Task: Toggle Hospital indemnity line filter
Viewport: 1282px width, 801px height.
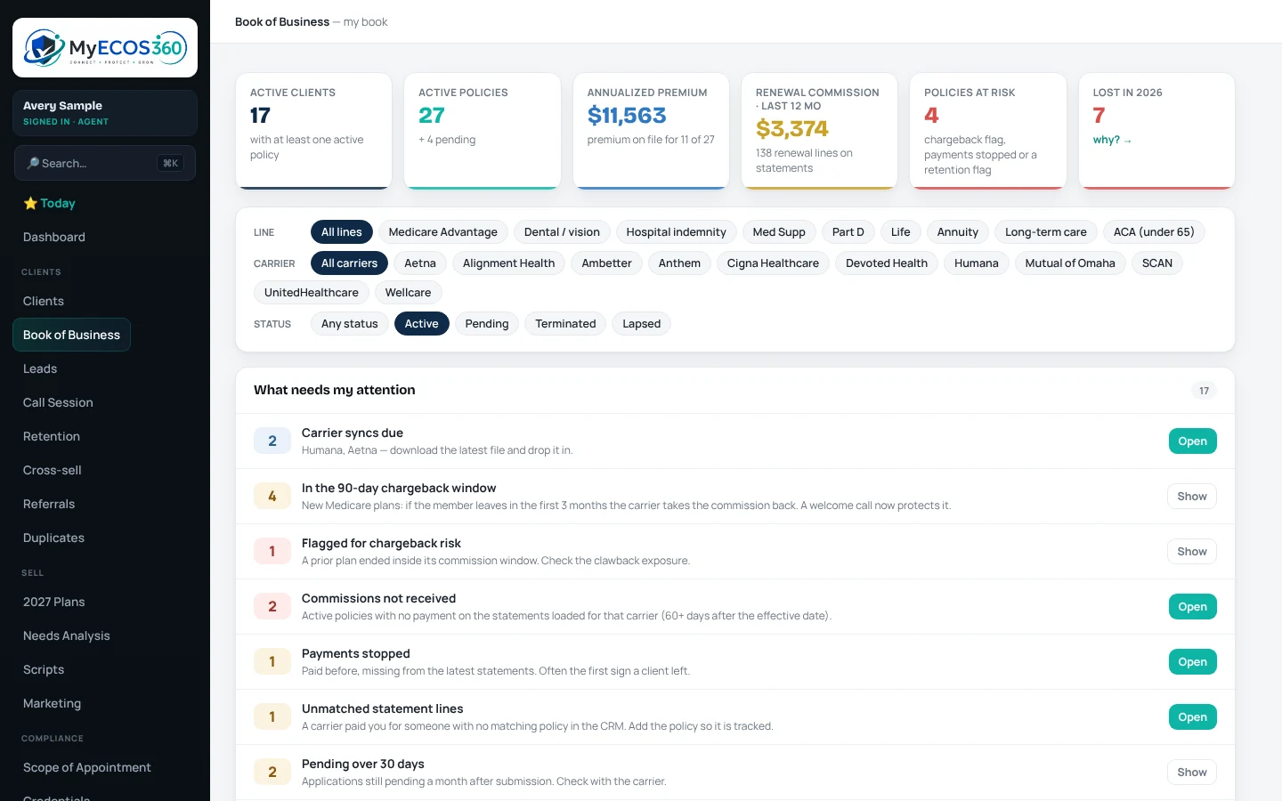Action: click(x=676, y=232)
